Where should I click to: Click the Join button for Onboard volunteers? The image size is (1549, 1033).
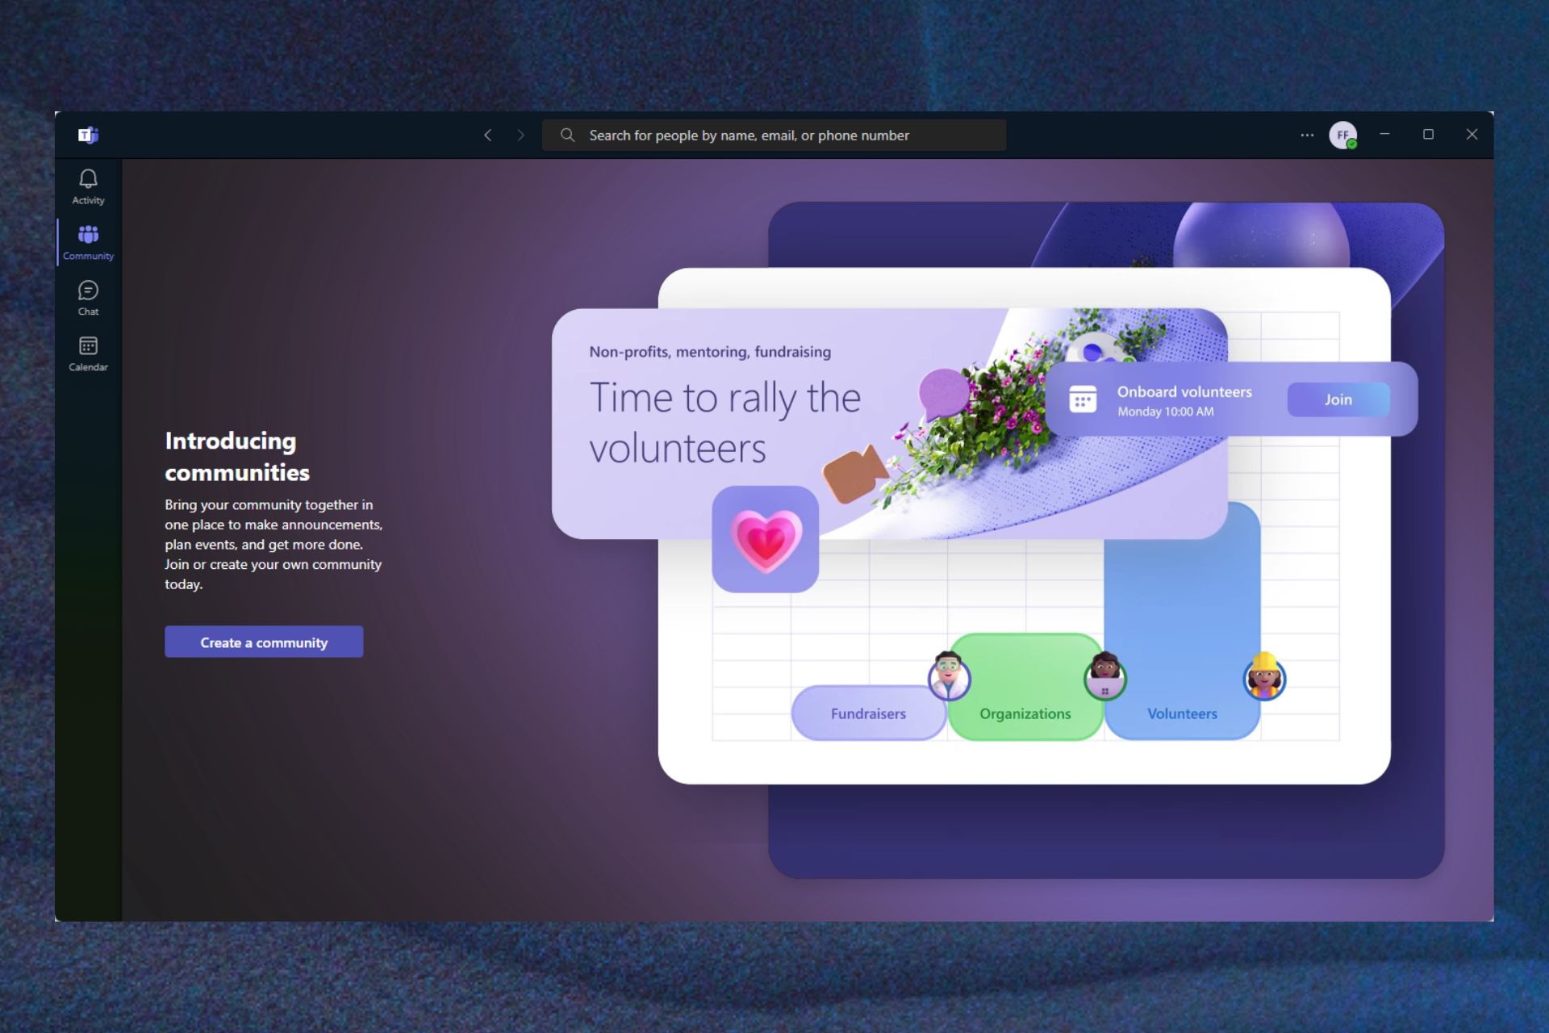(1338, 398)
